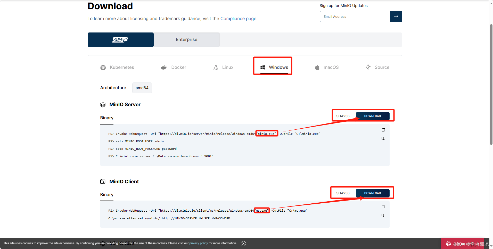493x249 pixels.
Task: Open the macOS platform tab
Action: point(327,67)
